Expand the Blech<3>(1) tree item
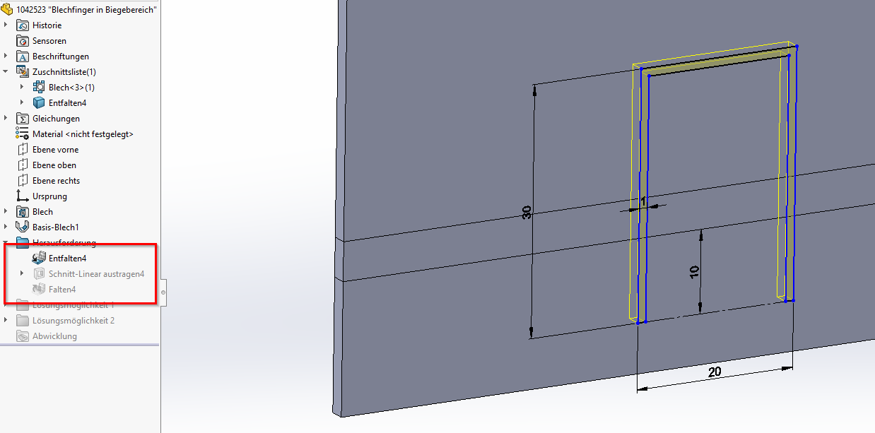The width and height of the screenshot is (875, 433). (x=22, y=88)
